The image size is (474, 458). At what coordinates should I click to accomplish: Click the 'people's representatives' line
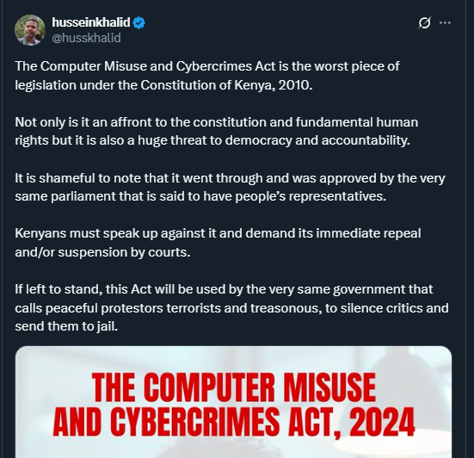point(200,196)
